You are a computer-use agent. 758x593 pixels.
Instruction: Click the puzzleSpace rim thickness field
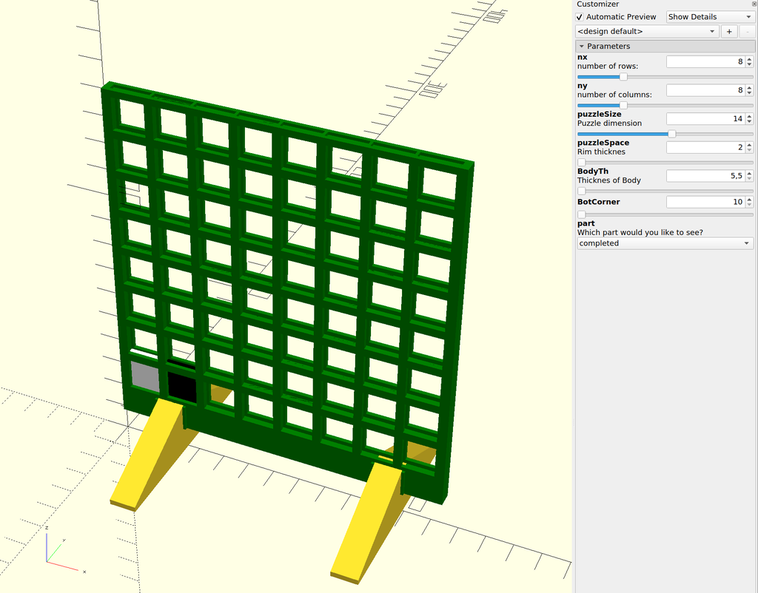pyautogui.click(x=704, y=147)
